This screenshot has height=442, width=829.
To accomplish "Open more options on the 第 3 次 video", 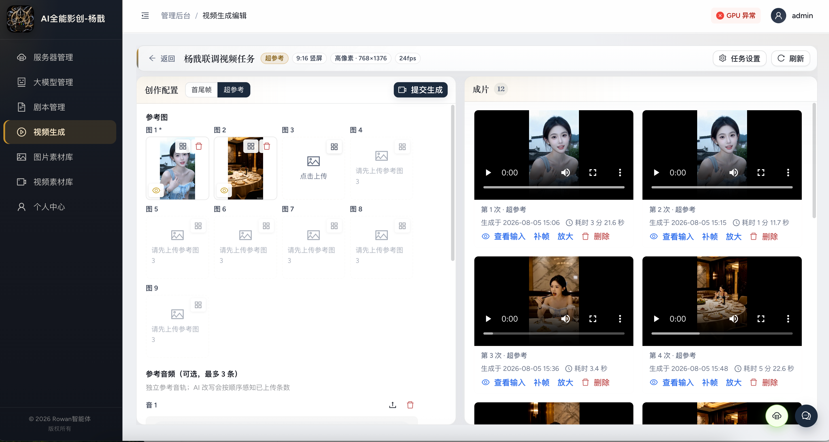I will [x=620, y=319].
